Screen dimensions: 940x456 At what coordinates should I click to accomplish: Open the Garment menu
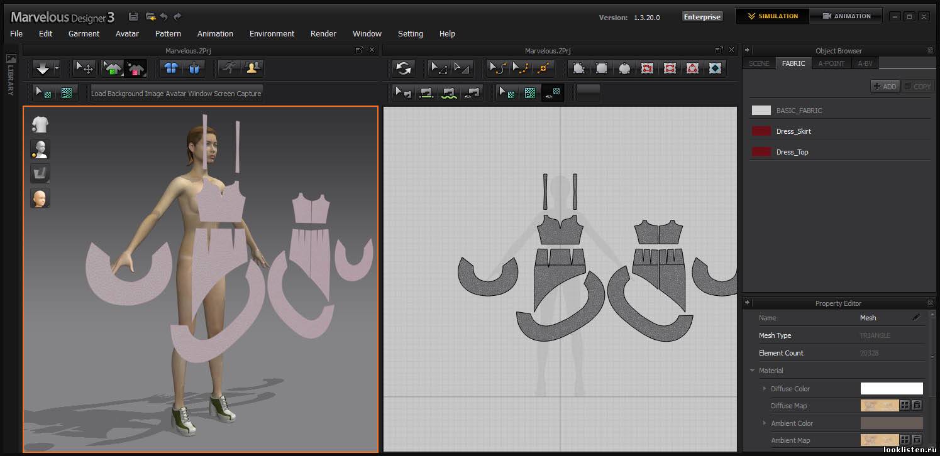pos(84,34)
